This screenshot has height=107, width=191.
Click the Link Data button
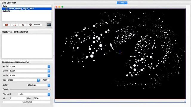tap(35, 25)
